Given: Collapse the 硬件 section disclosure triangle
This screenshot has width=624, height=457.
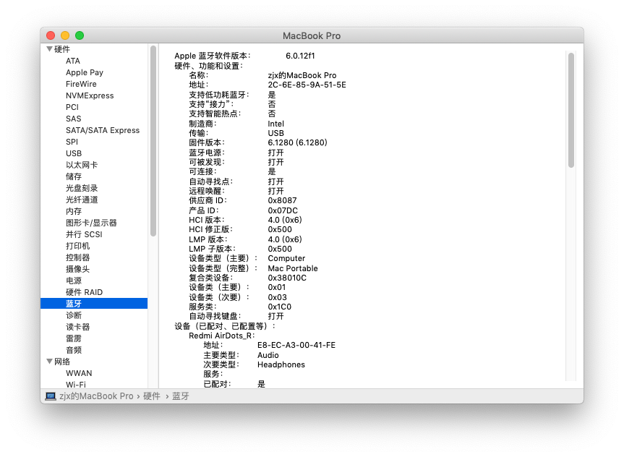Looking at the screenshot, I should [x=49, y=49].
